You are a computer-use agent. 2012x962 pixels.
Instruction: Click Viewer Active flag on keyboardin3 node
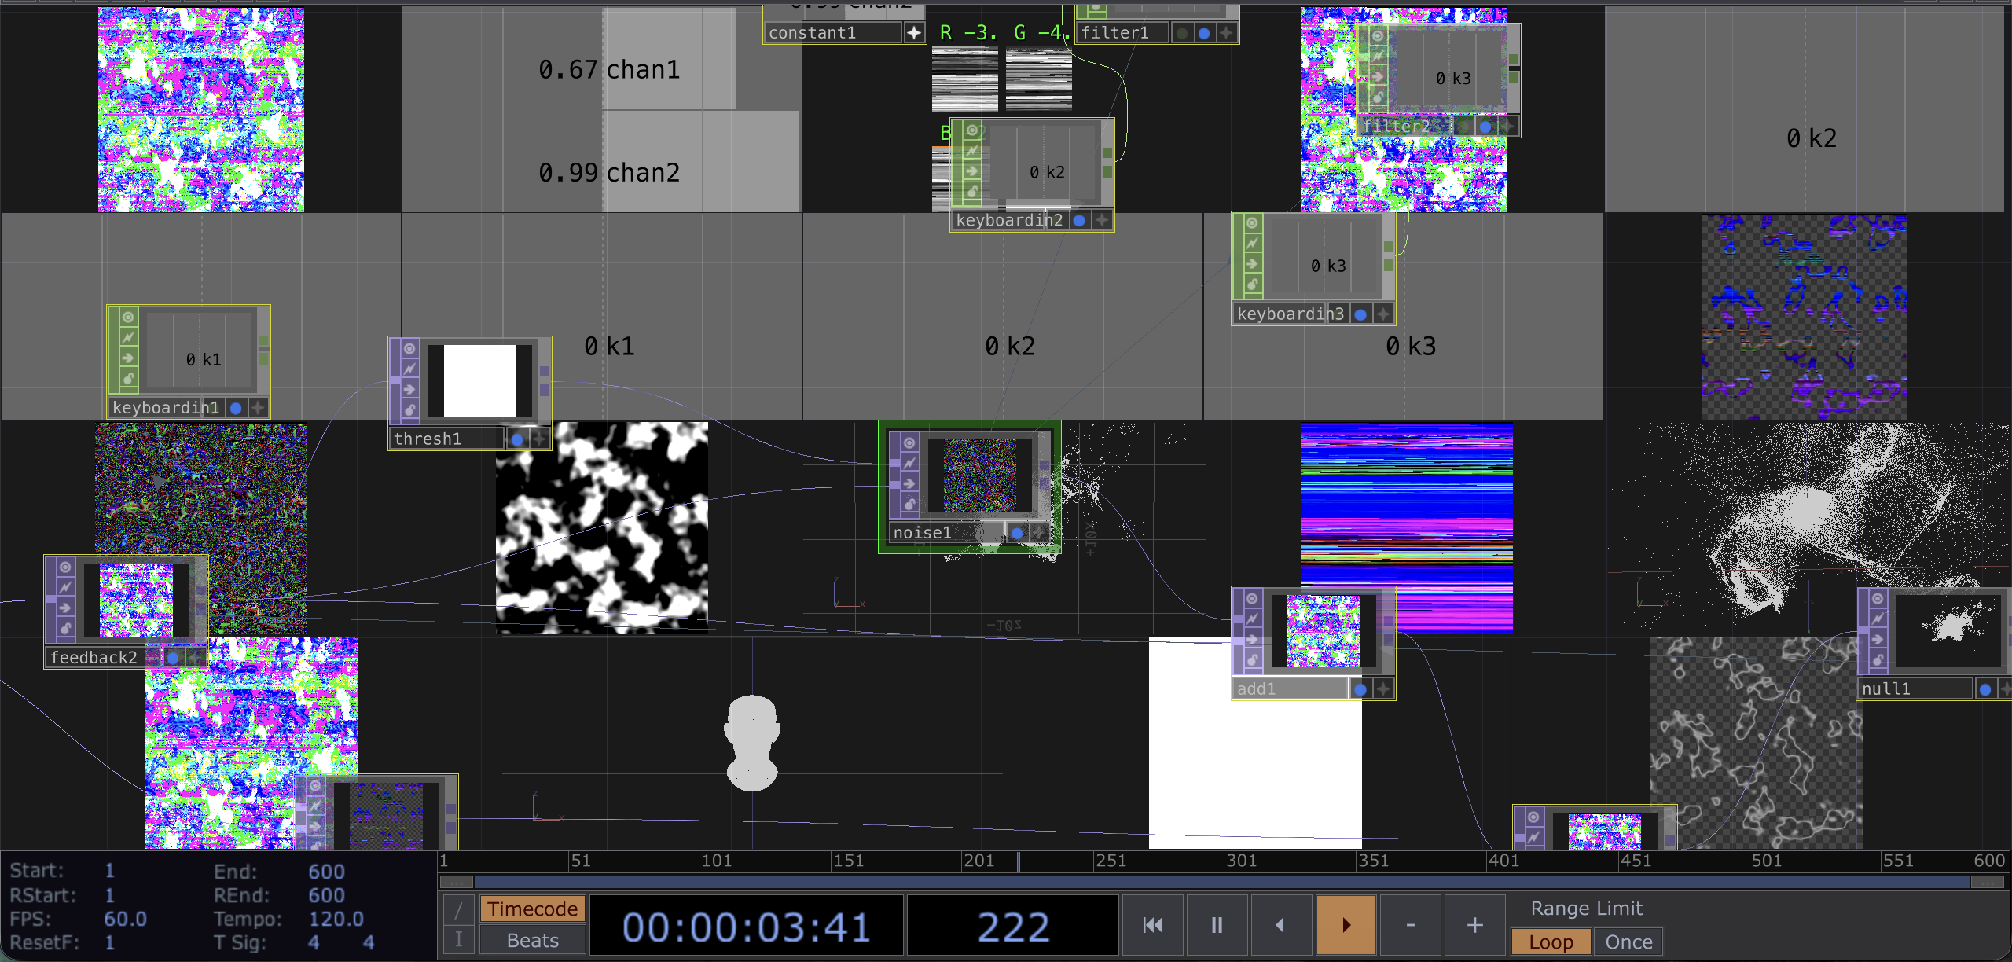coord(1252,223)
